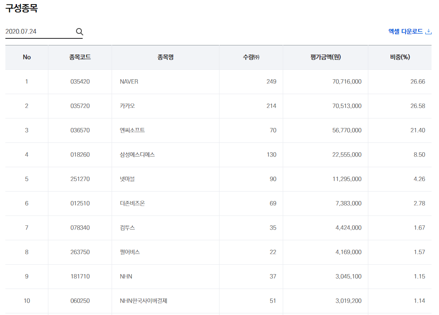
Task: Click quantity 249 in NAVER row
Action: point(271,82)
